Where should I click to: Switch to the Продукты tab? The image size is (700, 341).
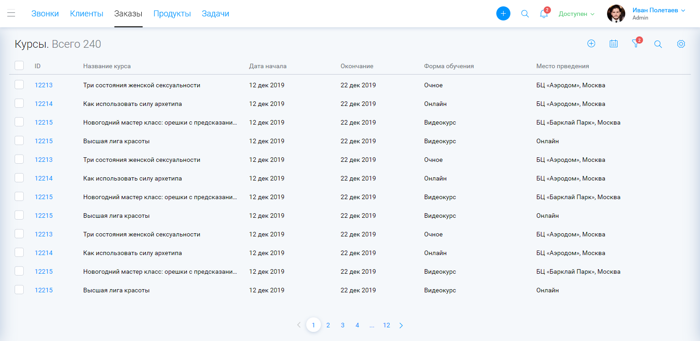172,14
